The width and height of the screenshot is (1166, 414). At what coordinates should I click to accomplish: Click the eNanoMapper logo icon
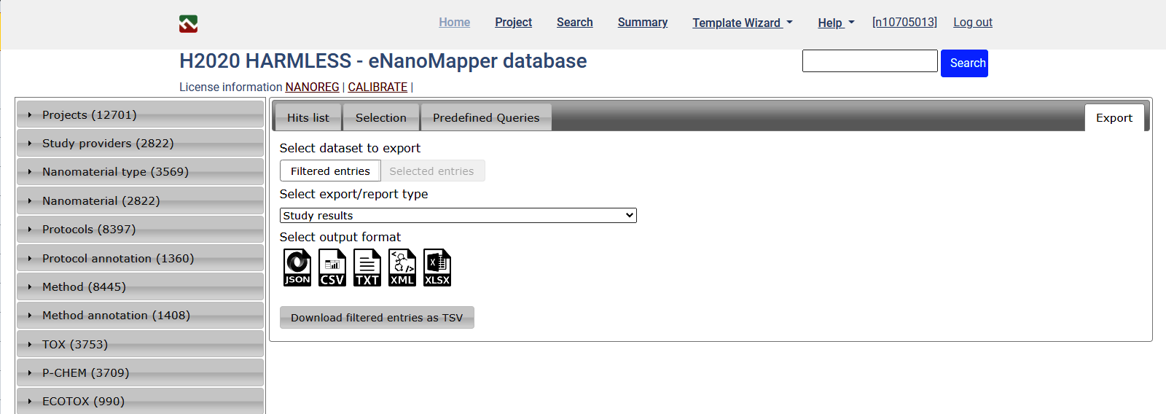pyautogui.click(x=188, y=24)
